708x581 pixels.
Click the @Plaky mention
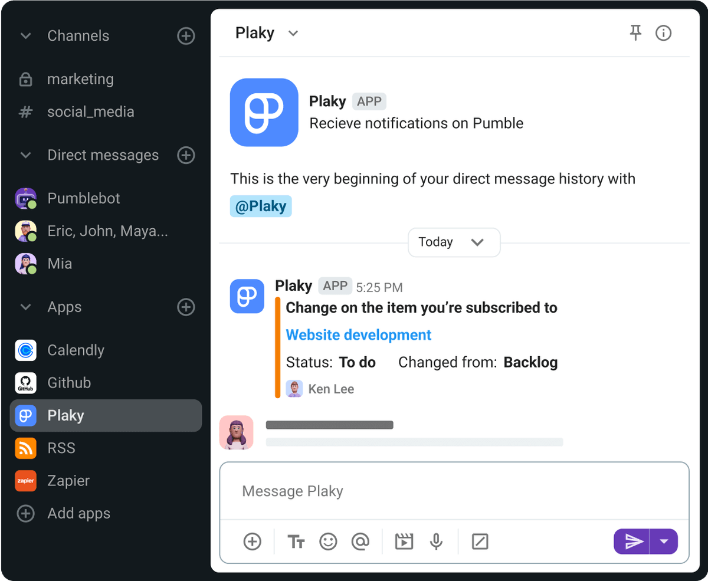(261, 206)
